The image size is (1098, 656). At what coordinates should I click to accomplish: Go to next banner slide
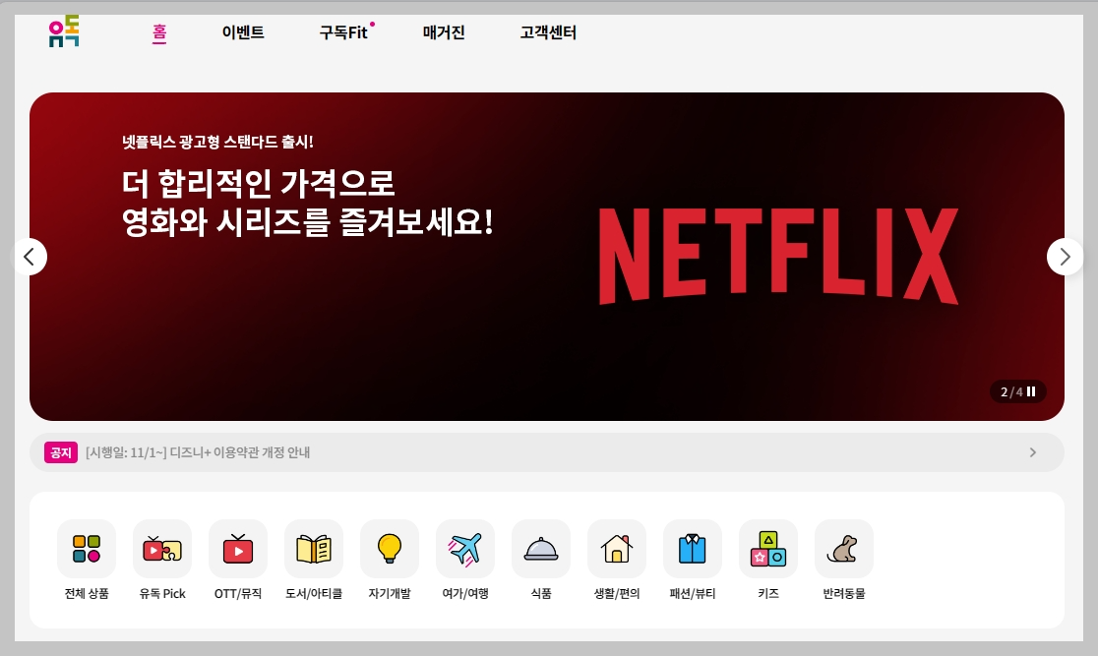[x=1065, y=257]
